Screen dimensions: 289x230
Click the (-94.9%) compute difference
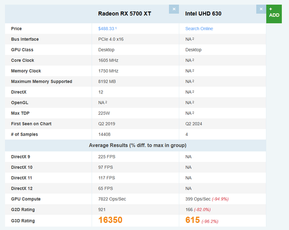(x=220, y=199)
